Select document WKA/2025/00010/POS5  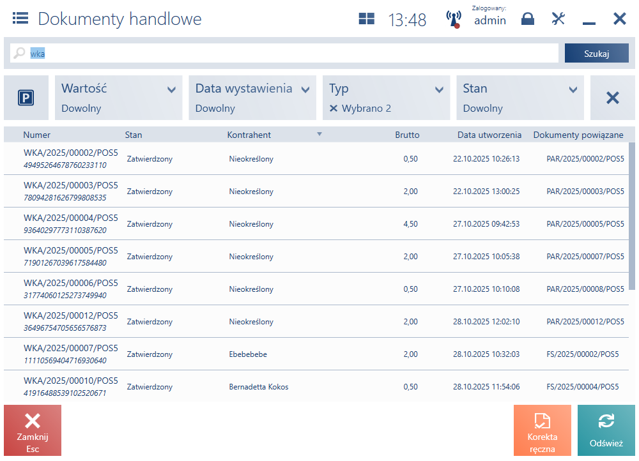click(316, 386)
